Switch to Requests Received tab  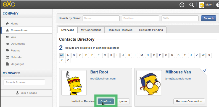click(x=120, y=30)
